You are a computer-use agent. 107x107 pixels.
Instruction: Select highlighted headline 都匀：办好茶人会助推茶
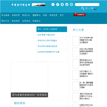tap(52, 29)
